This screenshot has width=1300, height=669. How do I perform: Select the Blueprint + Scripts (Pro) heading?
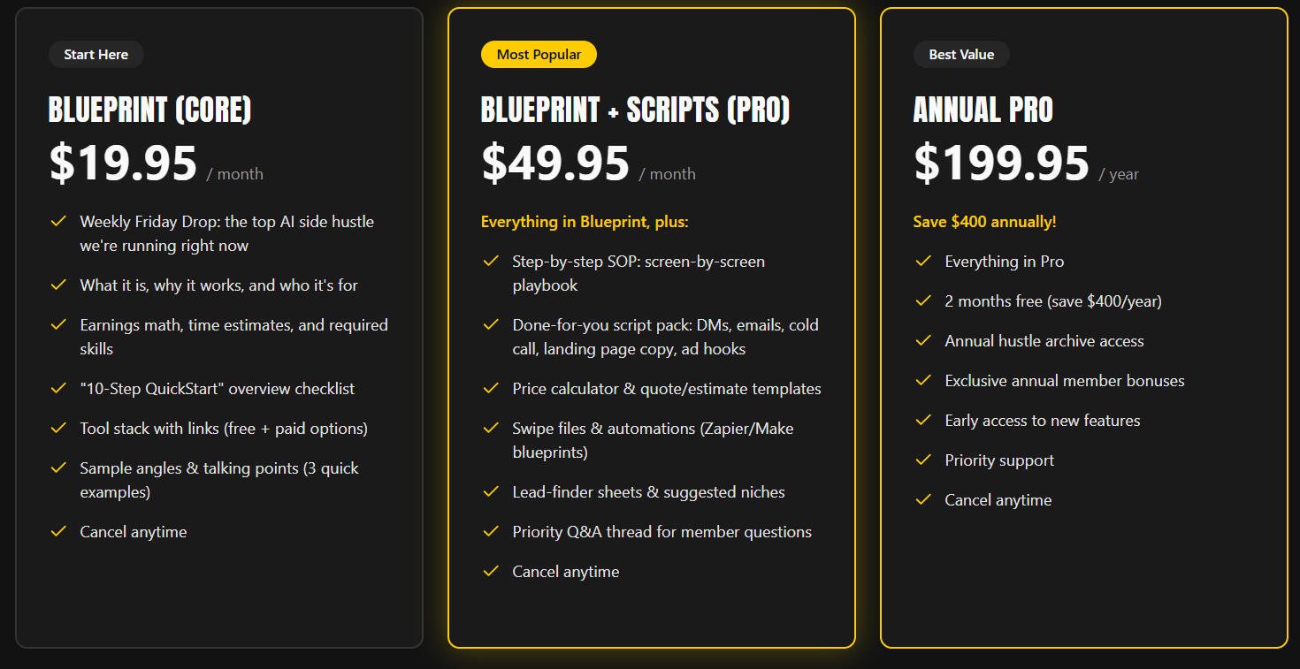point(635,110)
